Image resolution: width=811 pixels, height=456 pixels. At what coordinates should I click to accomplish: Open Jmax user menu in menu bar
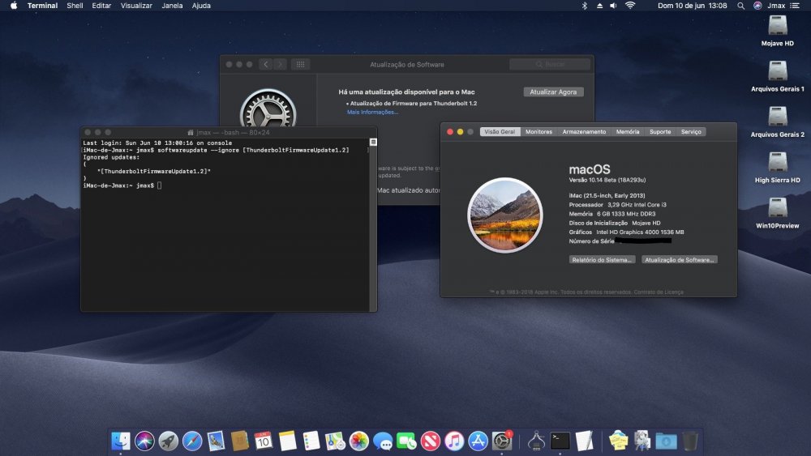(776, 6)
